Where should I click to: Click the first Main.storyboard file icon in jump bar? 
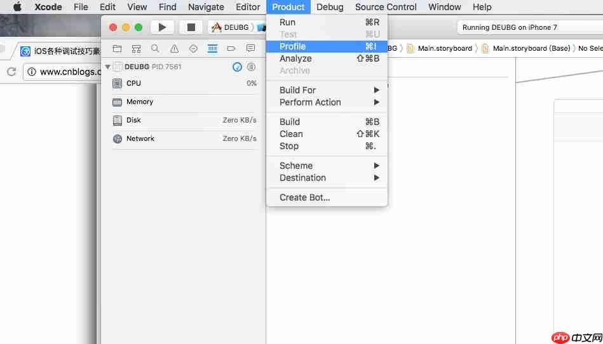[410, 48]
